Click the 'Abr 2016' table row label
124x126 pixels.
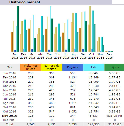[x=10, y=86]
